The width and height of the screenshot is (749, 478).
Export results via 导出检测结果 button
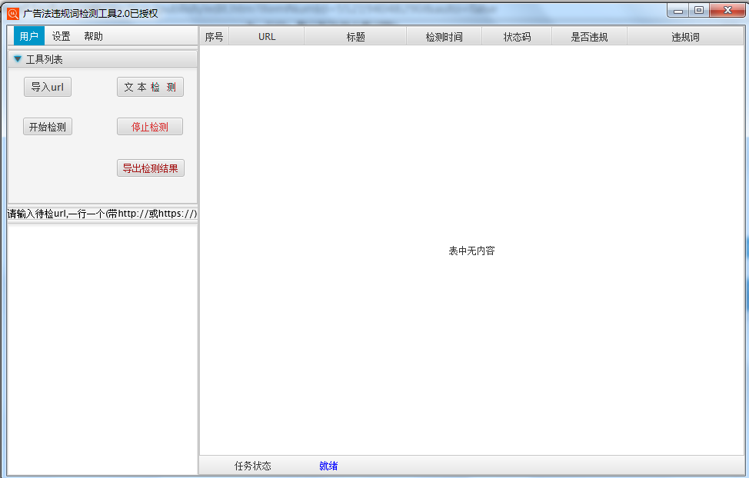tap(151, 168)
